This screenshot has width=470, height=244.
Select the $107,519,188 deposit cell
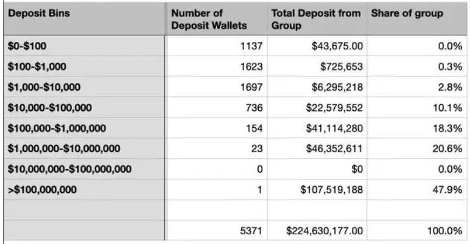pos(317,189)
